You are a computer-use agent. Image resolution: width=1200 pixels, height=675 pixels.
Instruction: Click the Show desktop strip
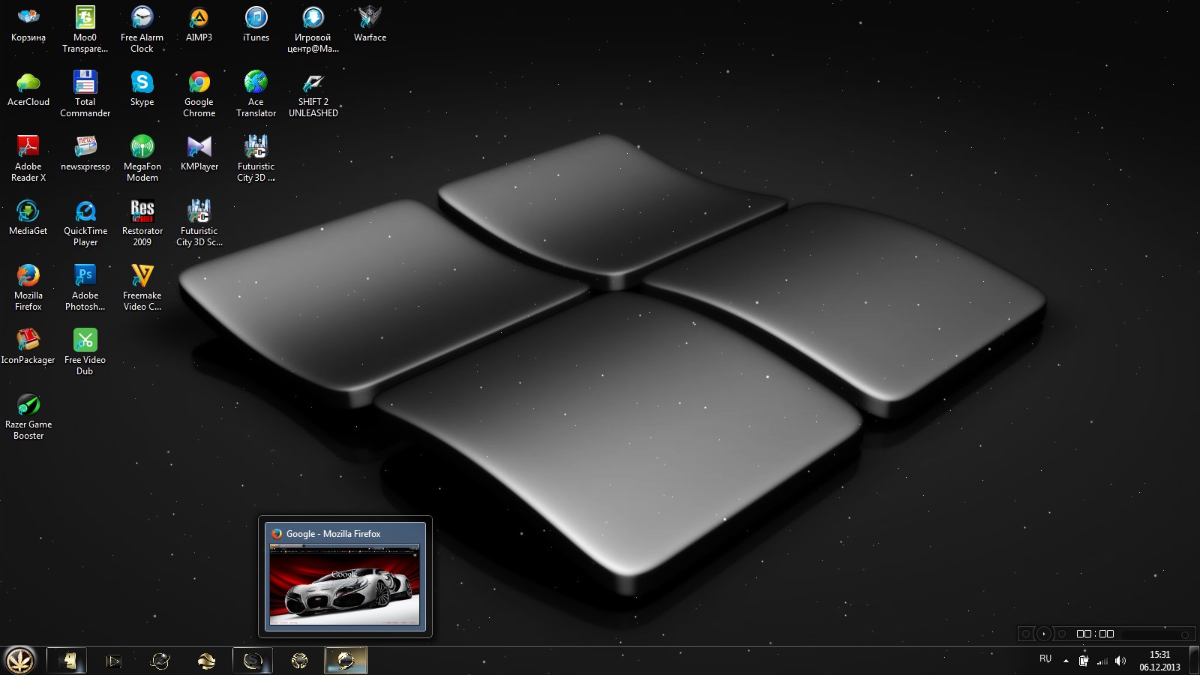pyautogui.click(x=1194, y=661)
